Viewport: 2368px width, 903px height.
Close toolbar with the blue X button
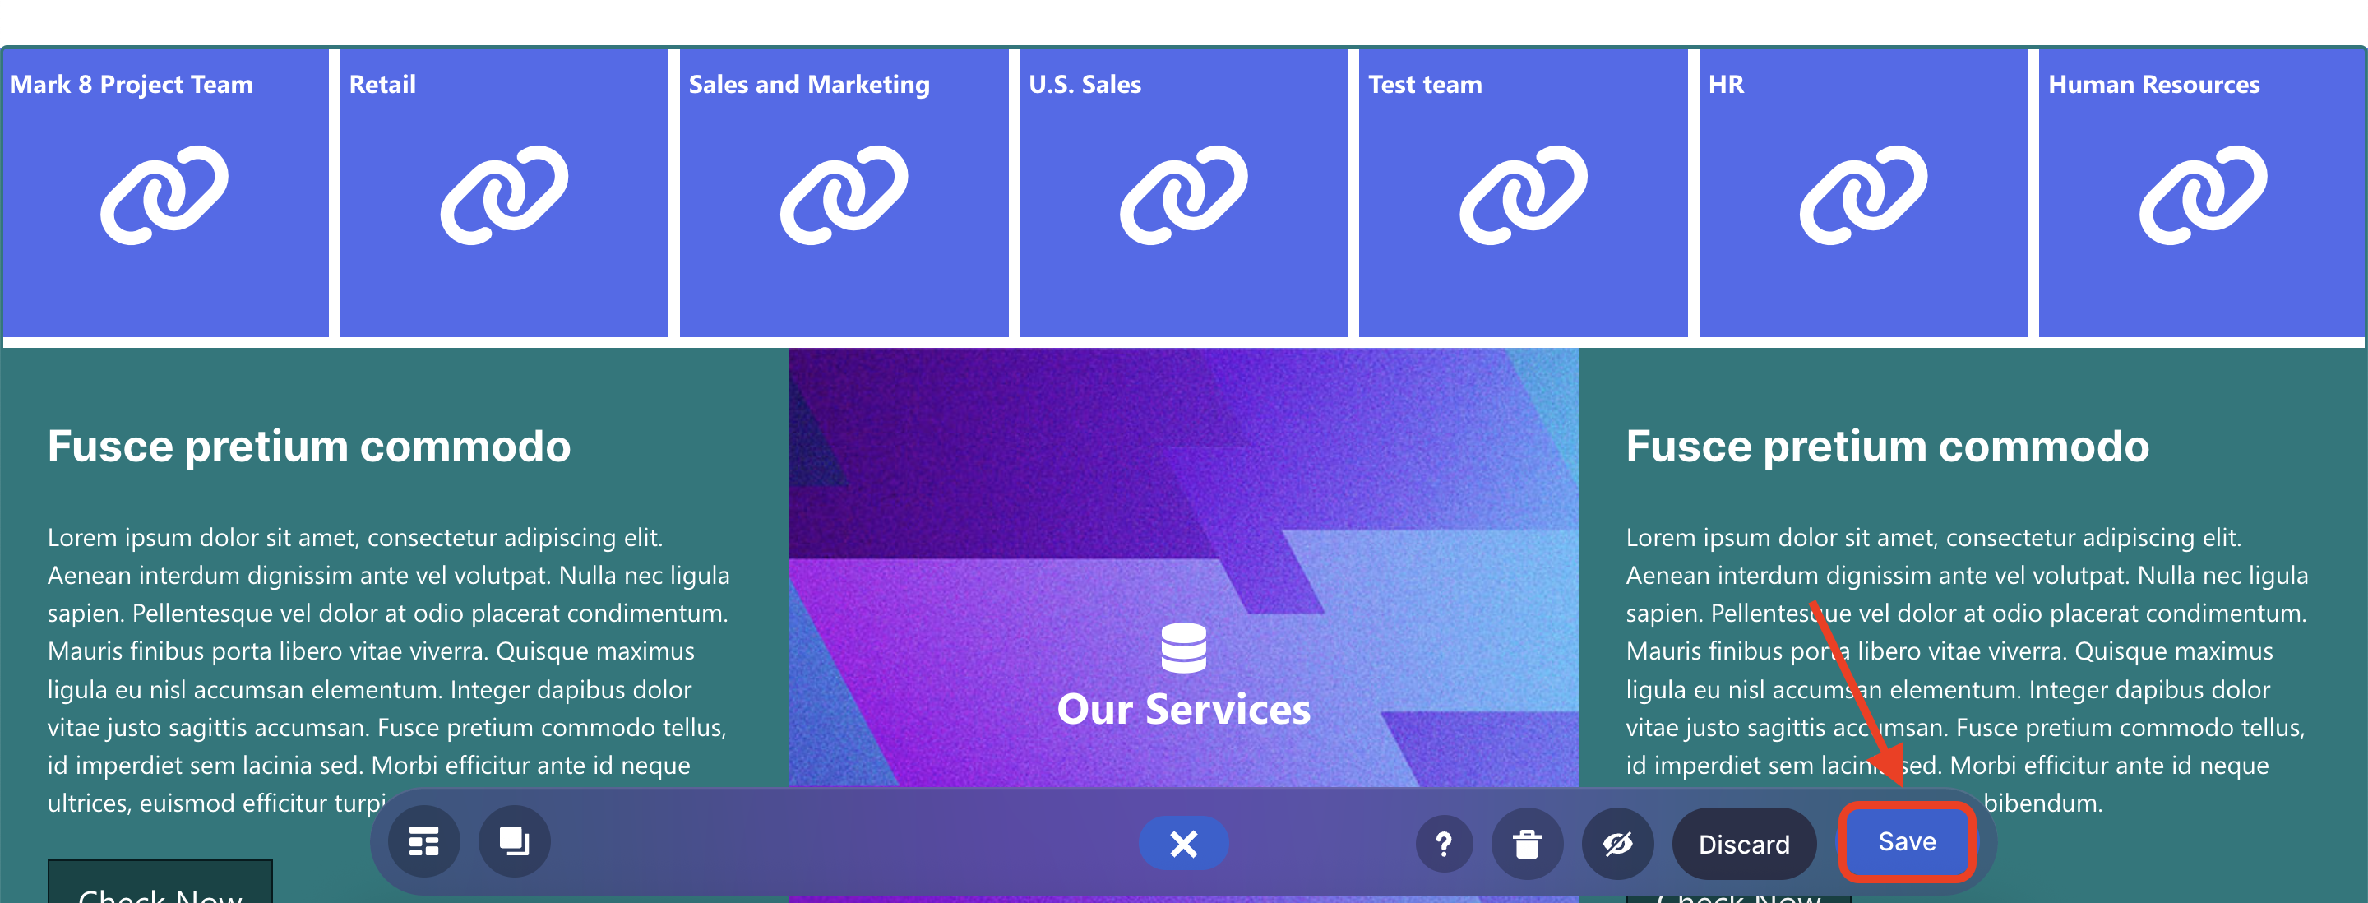[x=1183, y=843]
